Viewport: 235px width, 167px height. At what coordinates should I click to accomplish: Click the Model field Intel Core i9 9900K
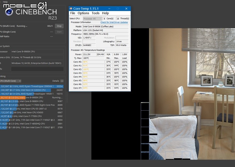tap(105, 26)
